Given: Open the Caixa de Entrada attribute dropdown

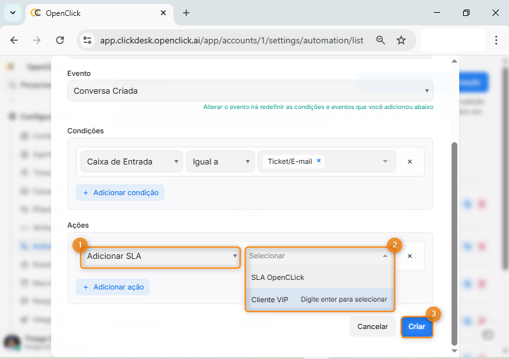Looking at the screenshot, I should pos(131,162).
